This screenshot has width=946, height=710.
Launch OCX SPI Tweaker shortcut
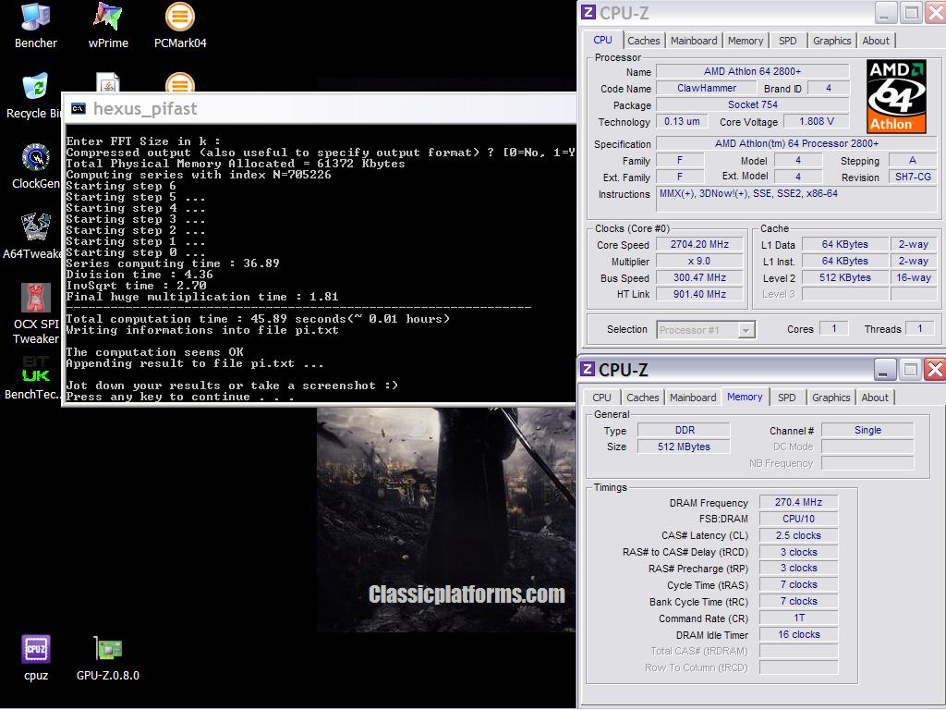(36, 314)
